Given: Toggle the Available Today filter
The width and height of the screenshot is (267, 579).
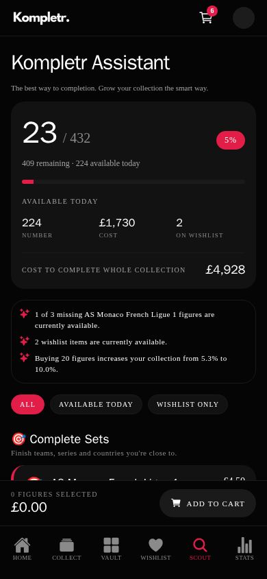Looking at the screenshot, I should pos(96,404).
